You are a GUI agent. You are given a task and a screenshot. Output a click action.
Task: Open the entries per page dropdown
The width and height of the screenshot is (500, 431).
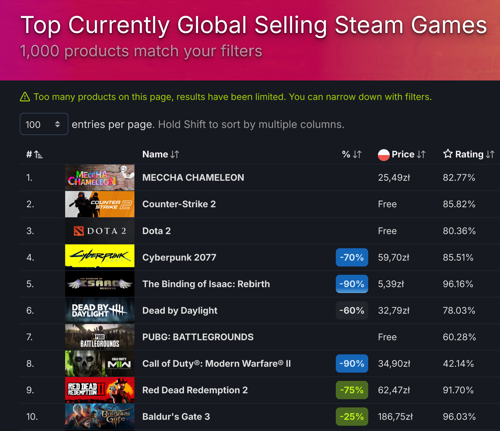point(44,124)
